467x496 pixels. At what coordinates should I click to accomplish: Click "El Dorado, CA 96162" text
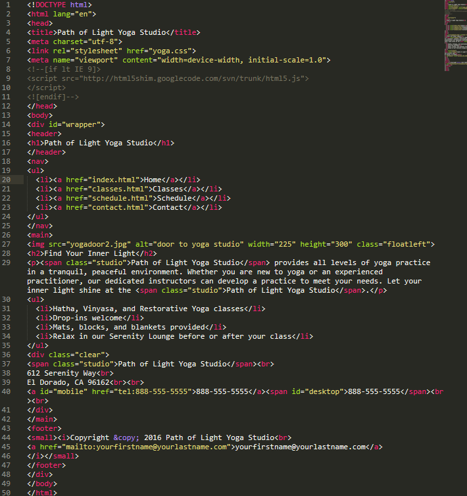(x=68, y=382)
